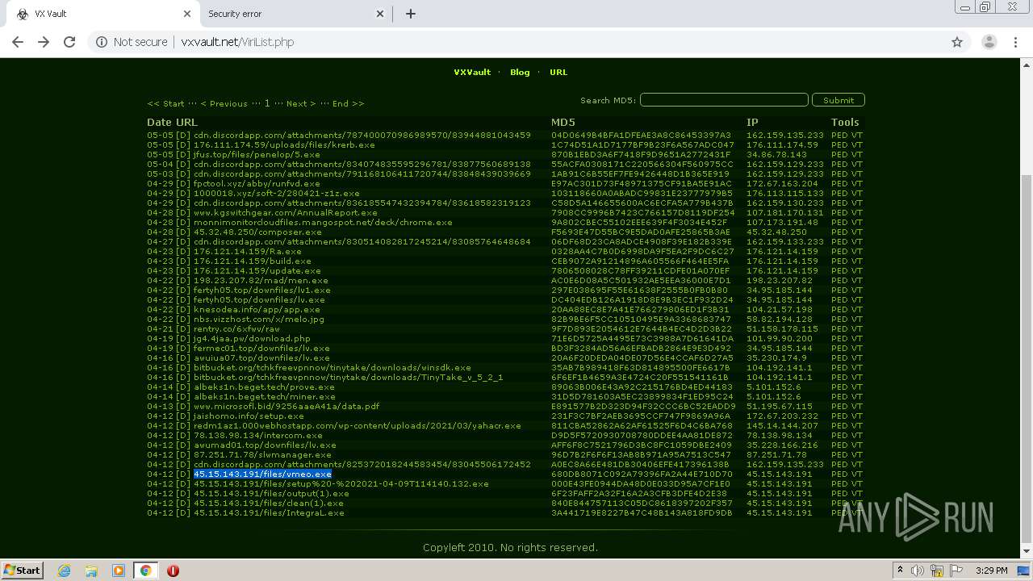Open the Windows Start menu
Screen dimensions: 1033x581
22,571
